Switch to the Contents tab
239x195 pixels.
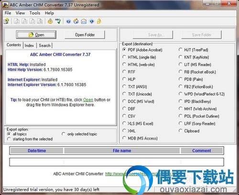pyautogui.click(x=14, y=45)
